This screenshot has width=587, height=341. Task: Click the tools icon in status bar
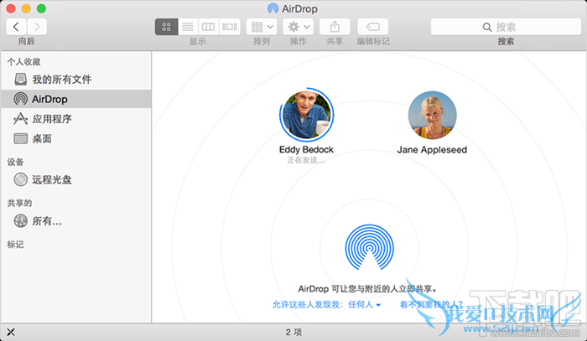point(11,332)
